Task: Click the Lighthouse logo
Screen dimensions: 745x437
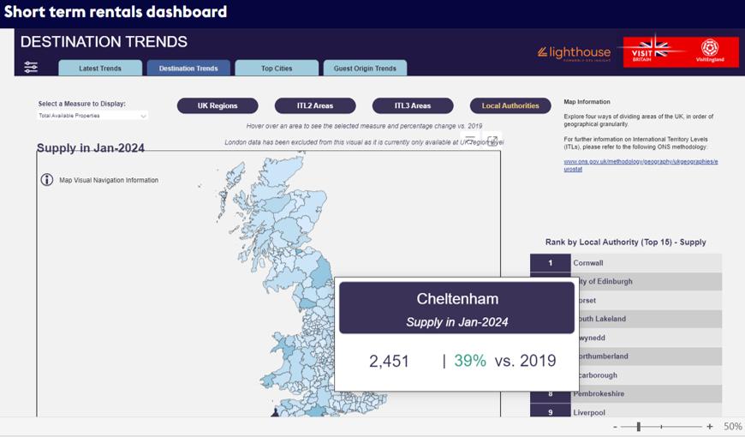Action: 574,52
